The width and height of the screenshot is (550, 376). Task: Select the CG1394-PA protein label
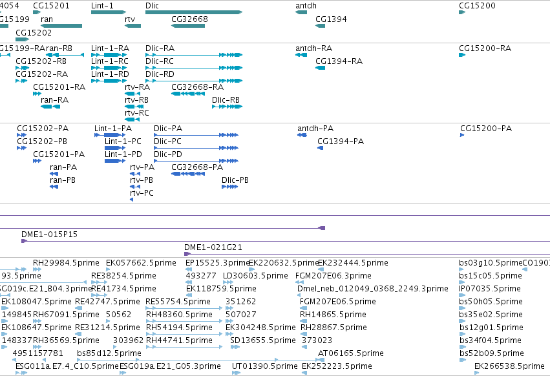(341, 141)
